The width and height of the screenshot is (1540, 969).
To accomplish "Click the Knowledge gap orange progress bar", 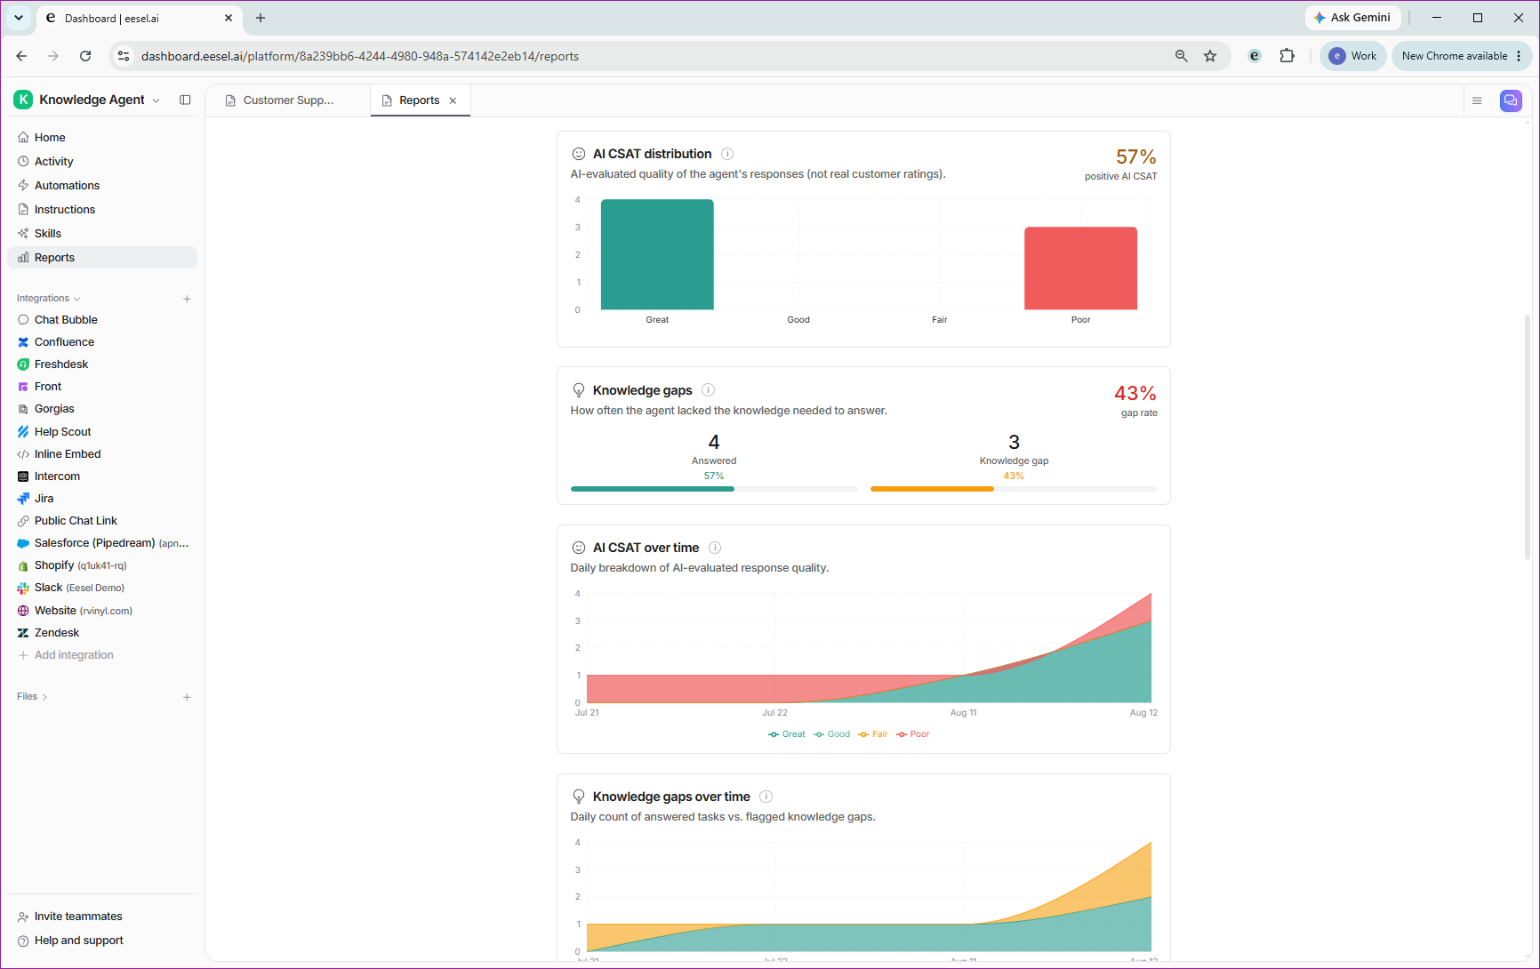I will [1014, 489].
